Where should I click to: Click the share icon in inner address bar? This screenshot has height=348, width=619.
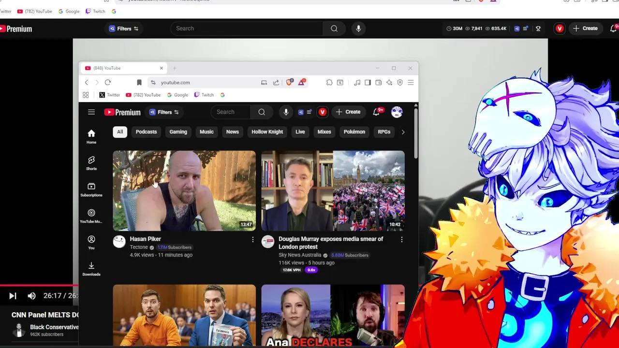pos(276,83)
